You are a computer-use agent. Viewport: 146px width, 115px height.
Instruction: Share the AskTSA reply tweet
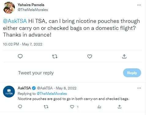click(119, 107)
